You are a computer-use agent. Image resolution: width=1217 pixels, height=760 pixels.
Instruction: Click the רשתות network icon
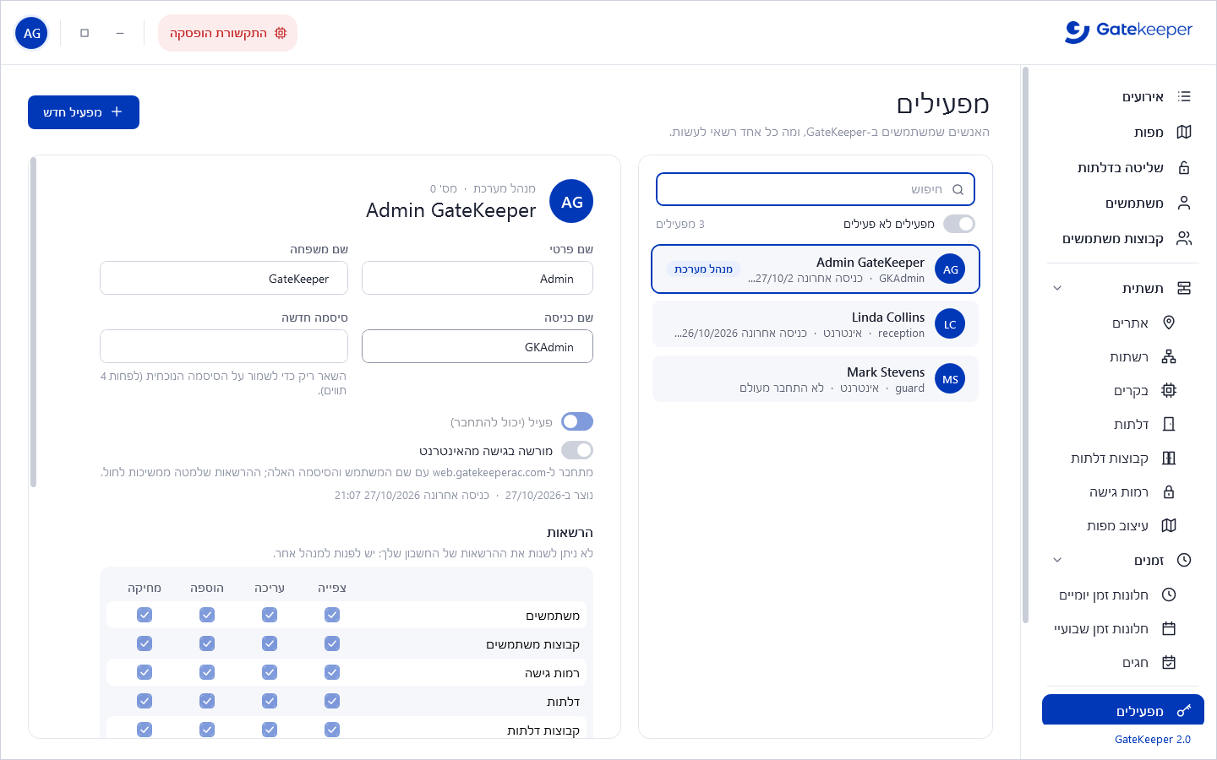coord(1169,356)
